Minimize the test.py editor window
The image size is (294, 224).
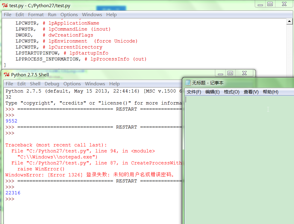260,4
